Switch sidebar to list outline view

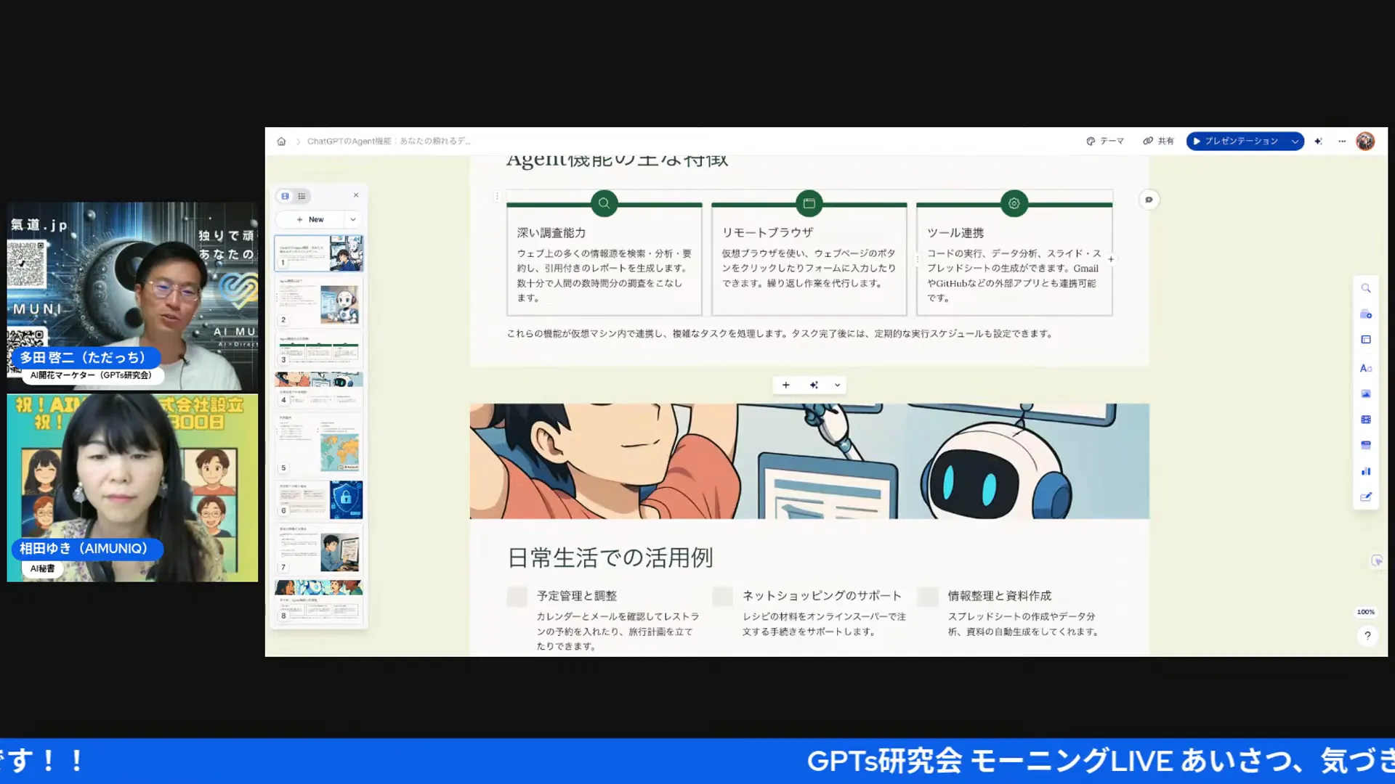point(302,196)
